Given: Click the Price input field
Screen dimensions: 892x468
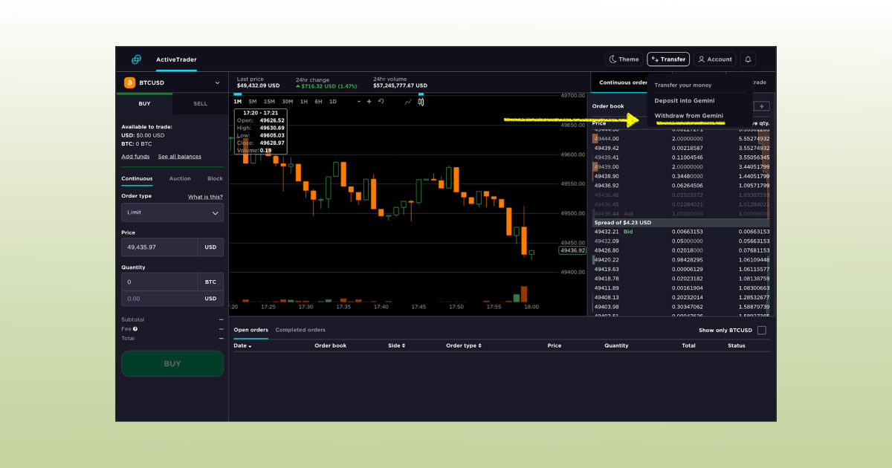Looking at the screenshot, I should point(160,247).
